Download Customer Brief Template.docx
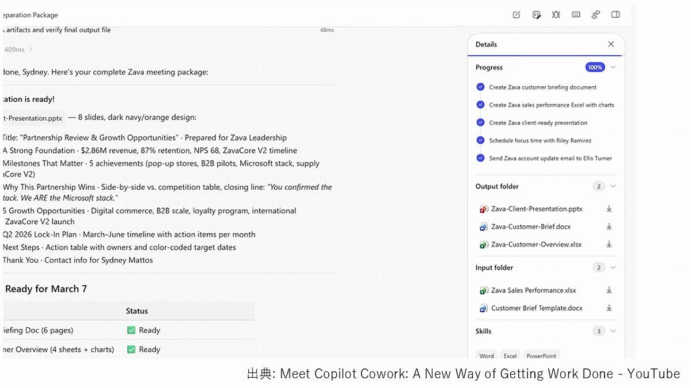The width and height of the screenshot is (691, 388). click(609, 309)
